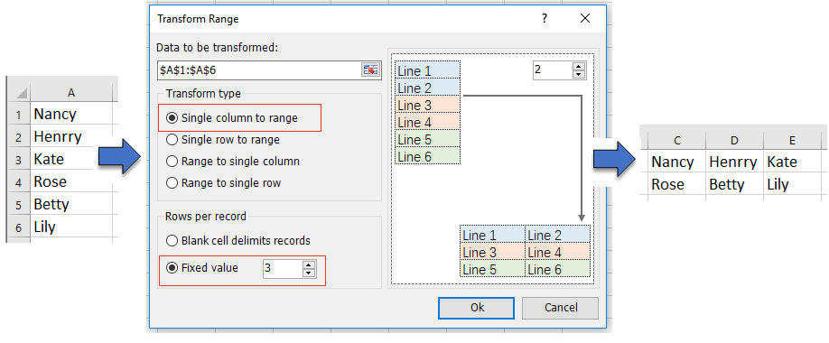Click the Data to be transformed field

tap(258, 70)
